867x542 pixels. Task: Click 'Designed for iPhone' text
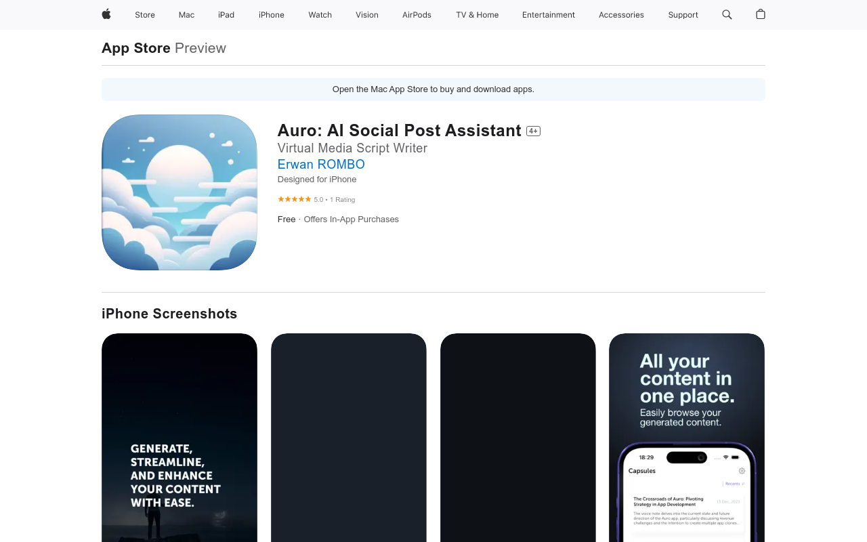(317, 180)
